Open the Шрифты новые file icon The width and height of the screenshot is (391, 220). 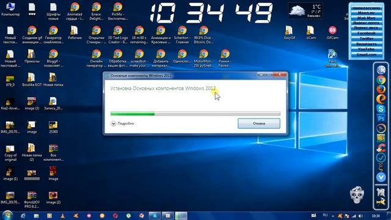(53, 11)
